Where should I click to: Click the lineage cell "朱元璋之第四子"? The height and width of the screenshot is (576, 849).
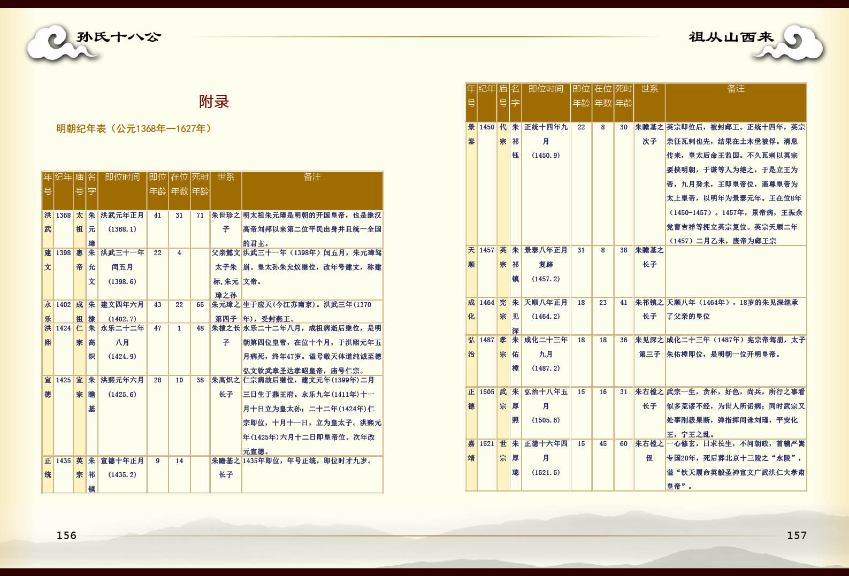click(x=226, y=311)
